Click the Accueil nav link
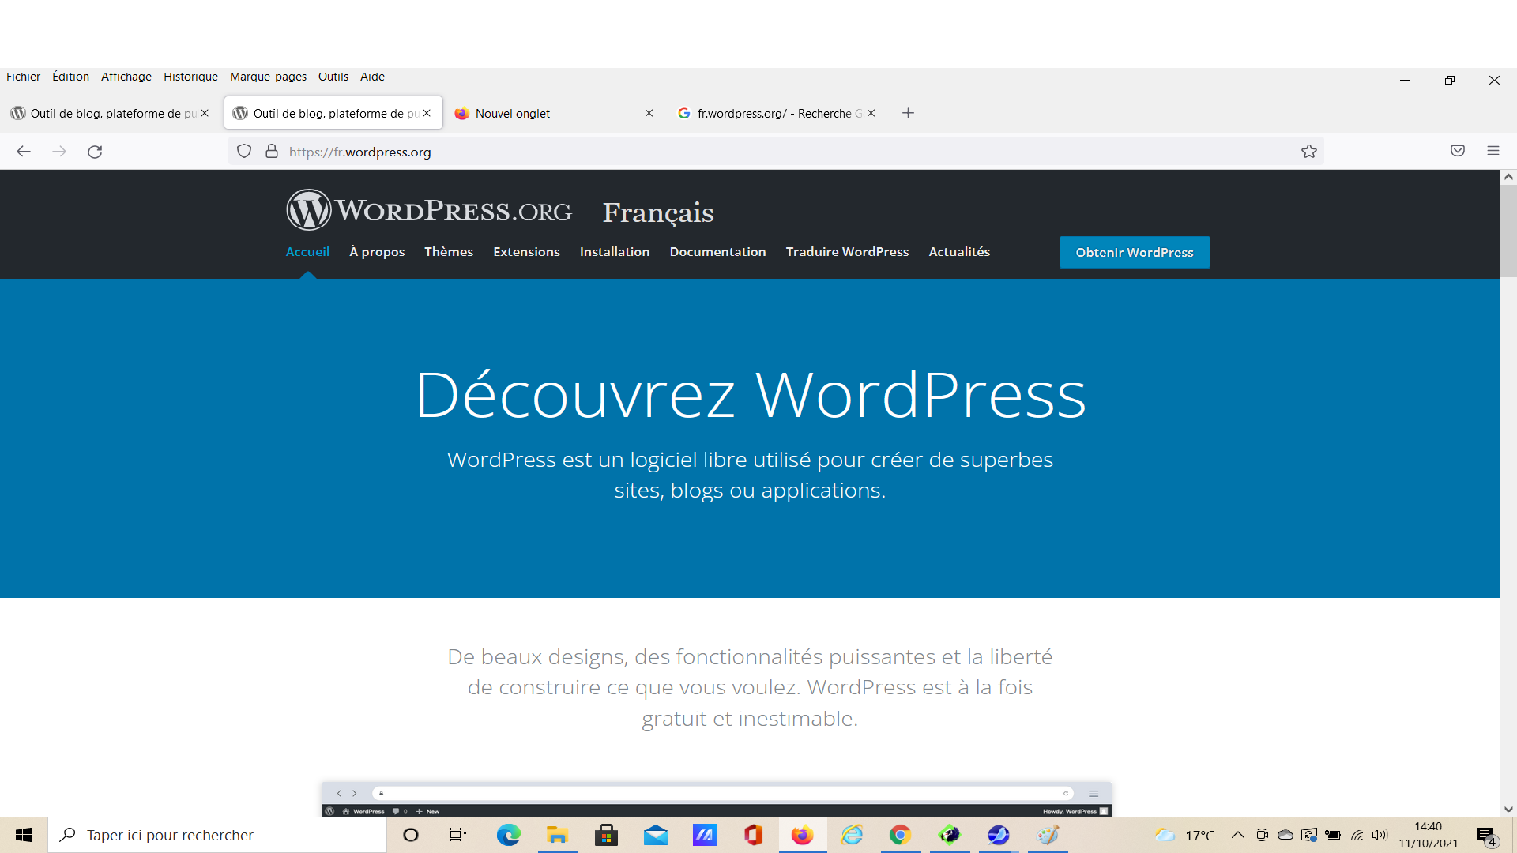 coord(307,251)
